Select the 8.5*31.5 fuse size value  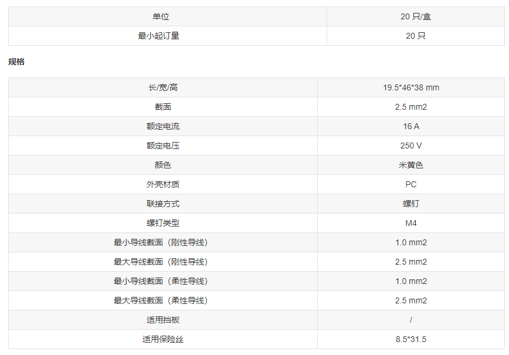pyautogui.click(x=410, y=339)
